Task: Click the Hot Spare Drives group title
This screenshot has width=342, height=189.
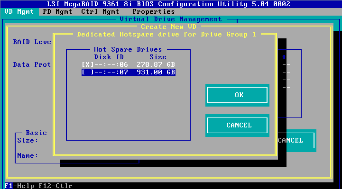Action: [x=128, y=49]
